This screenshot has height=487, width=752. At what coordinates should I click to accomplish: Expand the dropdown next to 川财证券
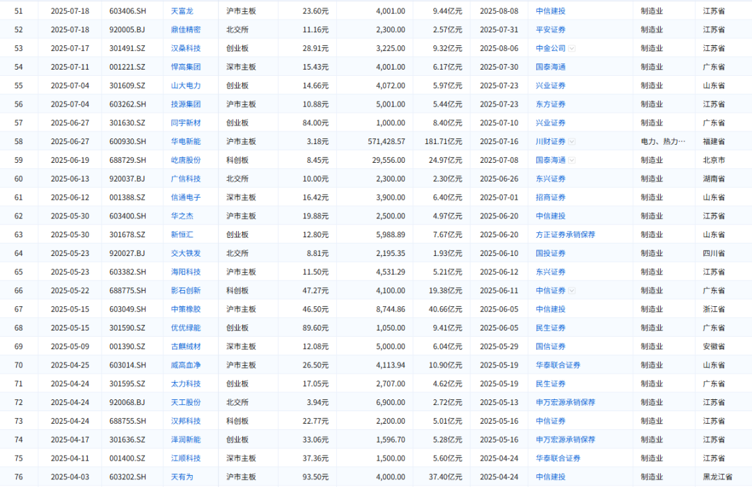coord(572,142)
